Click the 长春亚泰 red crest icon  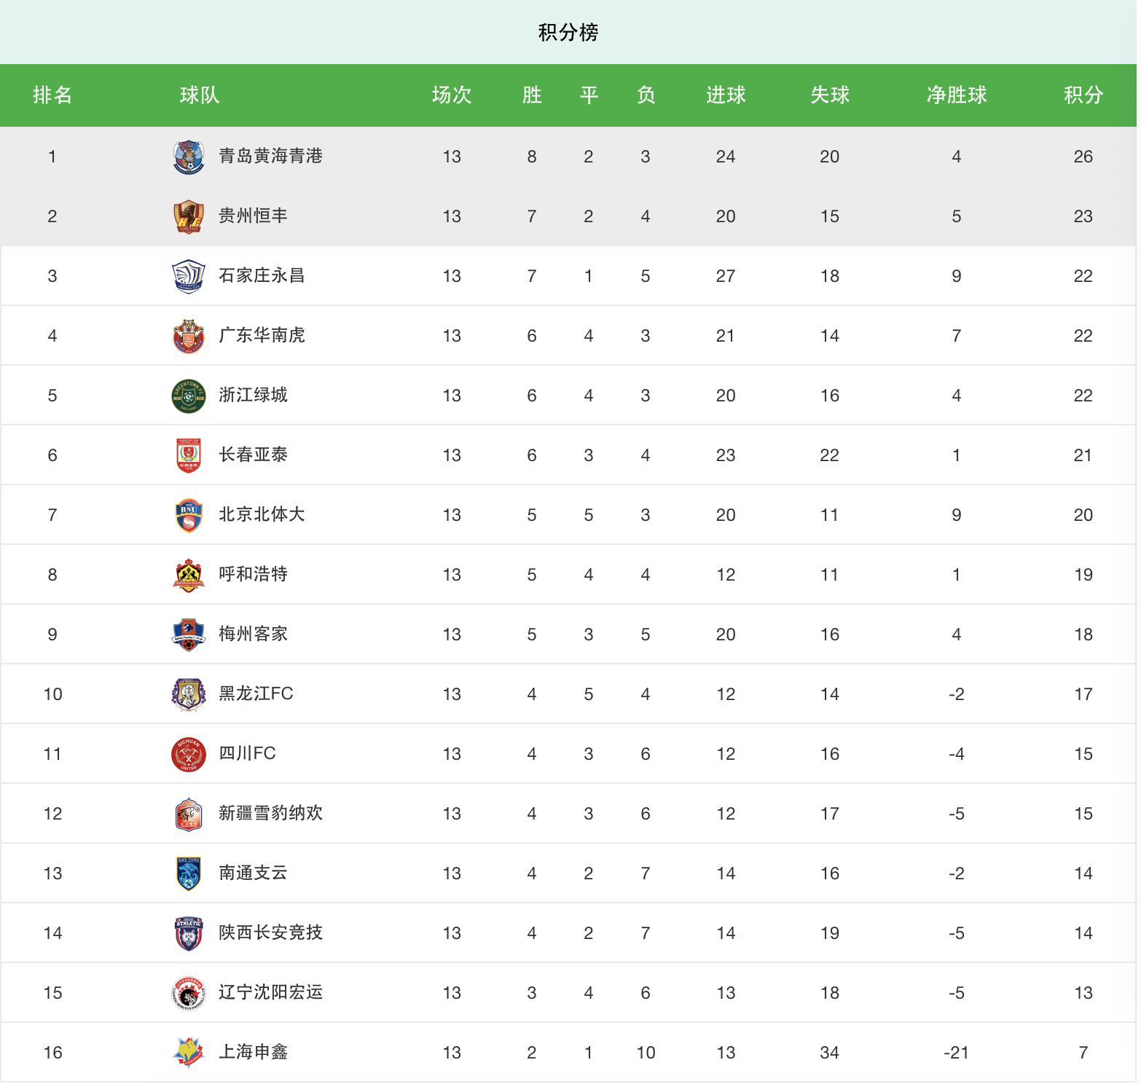pos(189,455)
